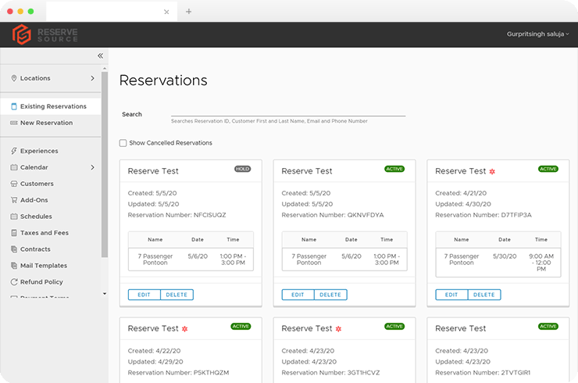Delete reservation QKNVFDYA
This screenshot has height=383, width=578.
point(330,295)
